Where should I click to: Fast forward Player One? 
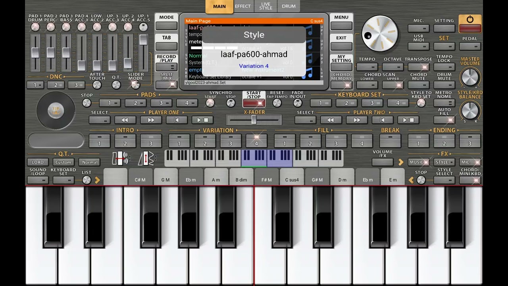(x=151, y=120)
